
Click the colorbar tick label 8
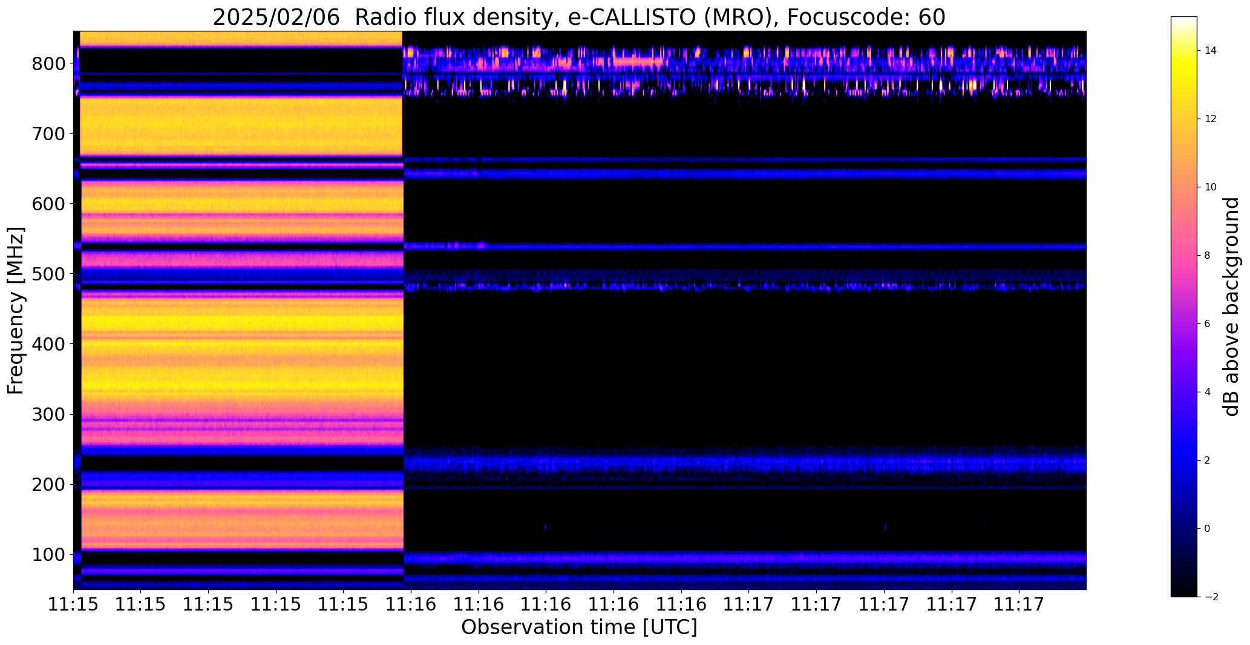(x=1208, y=255)
